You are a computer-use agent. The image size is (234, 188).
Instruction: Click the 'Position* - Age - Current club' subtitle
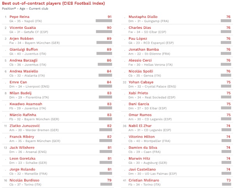coord(24,8)
